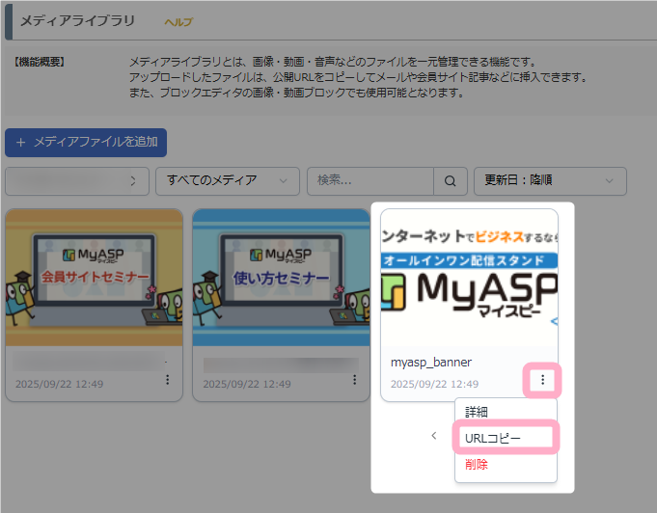This screenshot has height=513, width=657.
Task: Select the 使い方セミナー thumbnail
Action: click(x=281, y=278)
